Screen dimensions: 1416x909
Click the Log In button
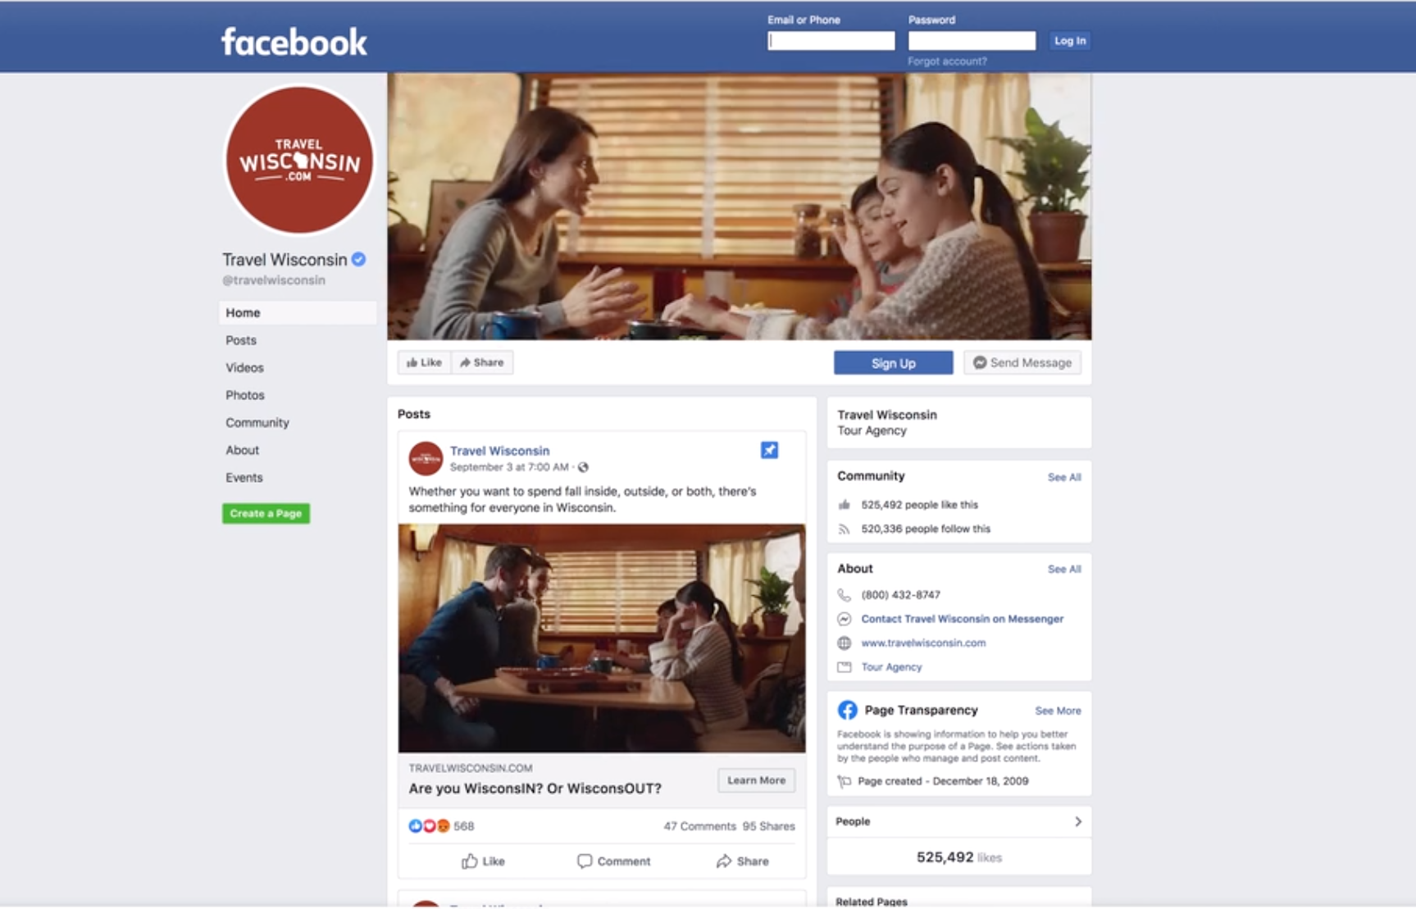click(x=1069, y=41)
